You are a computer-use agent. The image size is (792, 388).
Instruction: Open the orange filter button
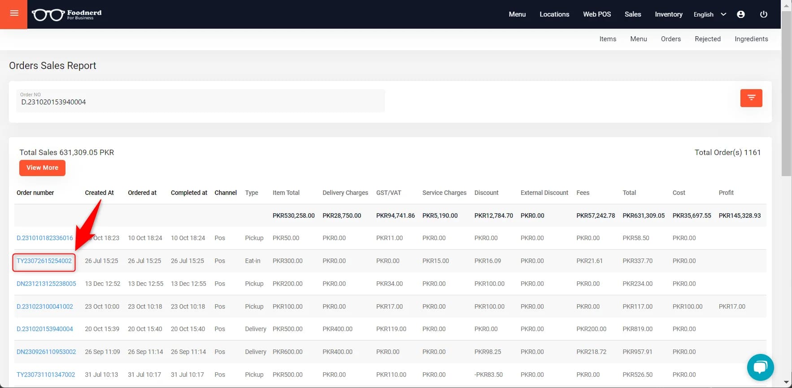[751, 98]
